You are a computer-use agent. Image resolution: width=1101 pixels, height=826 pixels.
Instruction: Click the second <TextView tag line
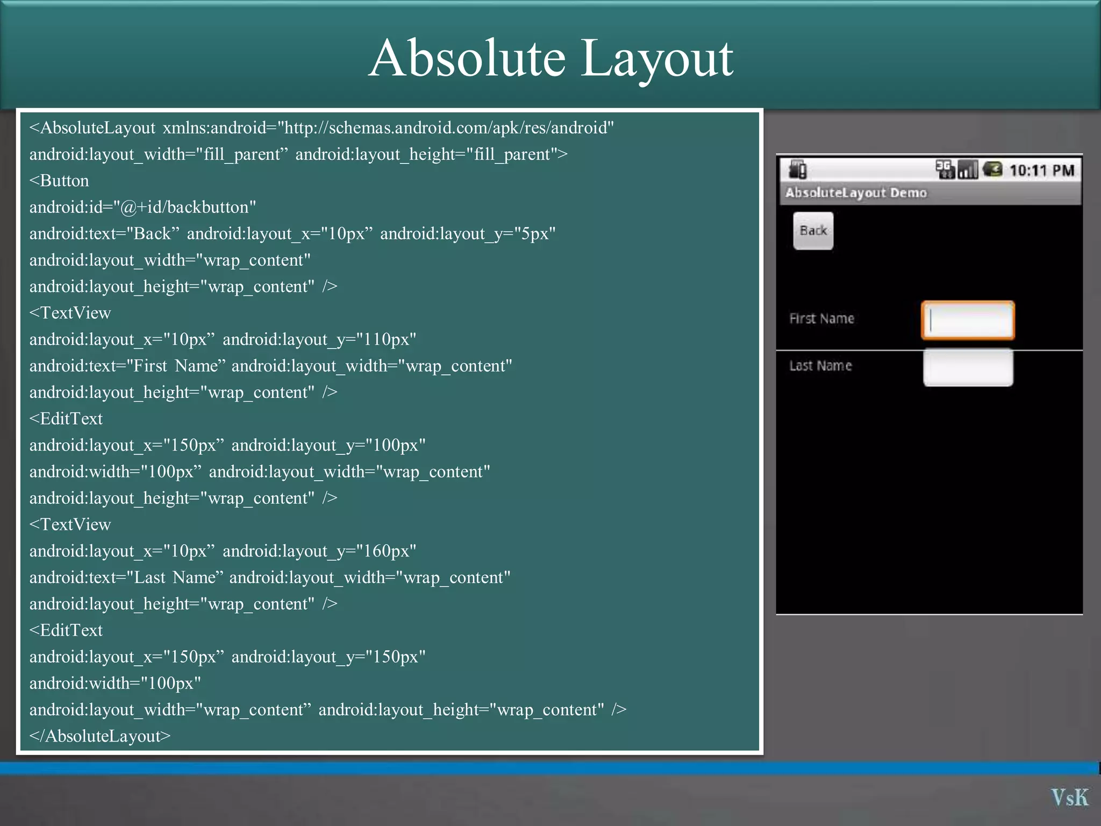click(x=70, y=524)
